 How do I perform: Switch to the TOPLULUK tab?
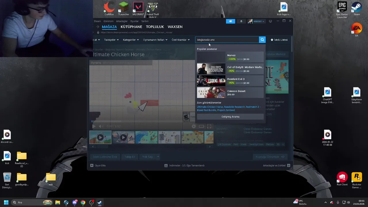(155, 27)
